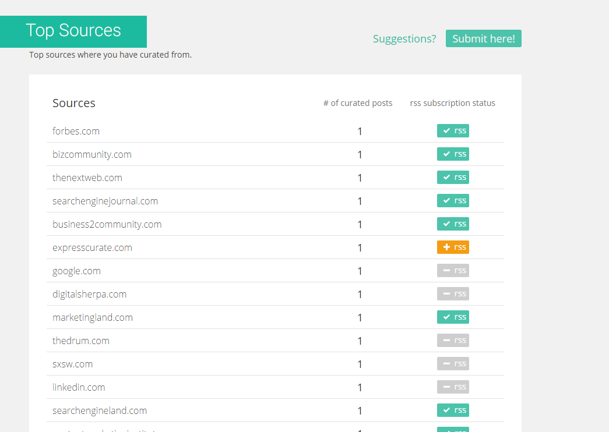The height and width of the screenshot is (432, 609).
Task: Click the gray rss badge for linkedin.com
Action: [453, 387]
